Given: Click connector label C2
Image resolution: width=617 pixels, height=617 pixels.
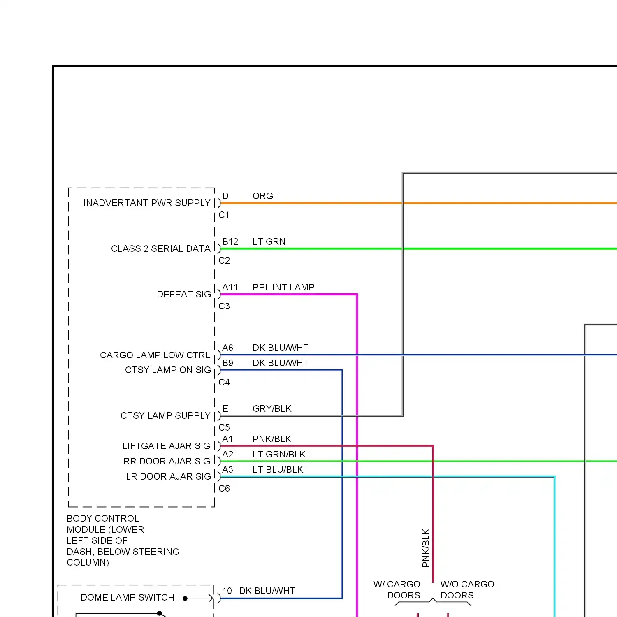Looking at the screenshot, I should click(224, 260).
